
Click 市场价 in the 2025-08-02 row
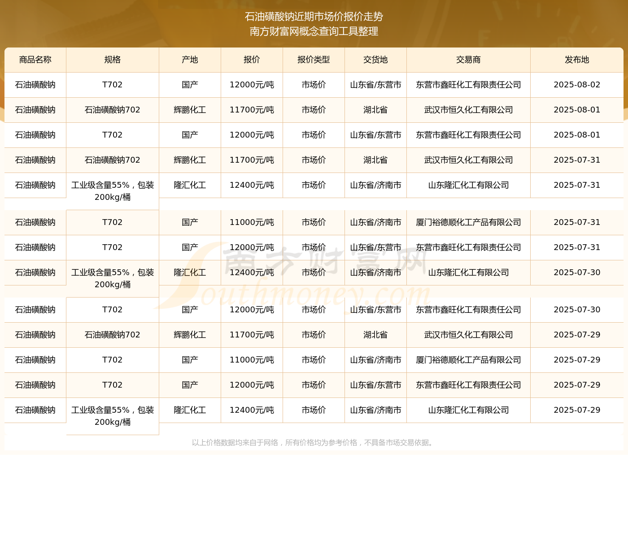(314, 85)
